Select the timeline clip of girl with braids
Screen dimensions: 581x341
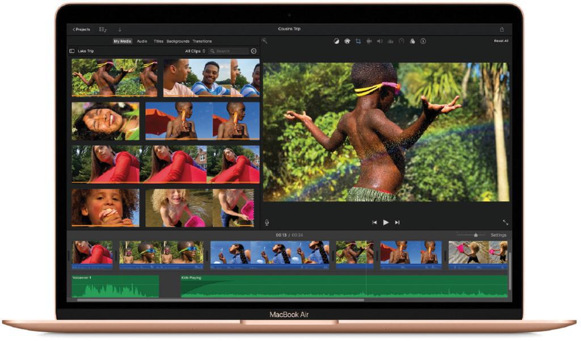click(270, 255)
